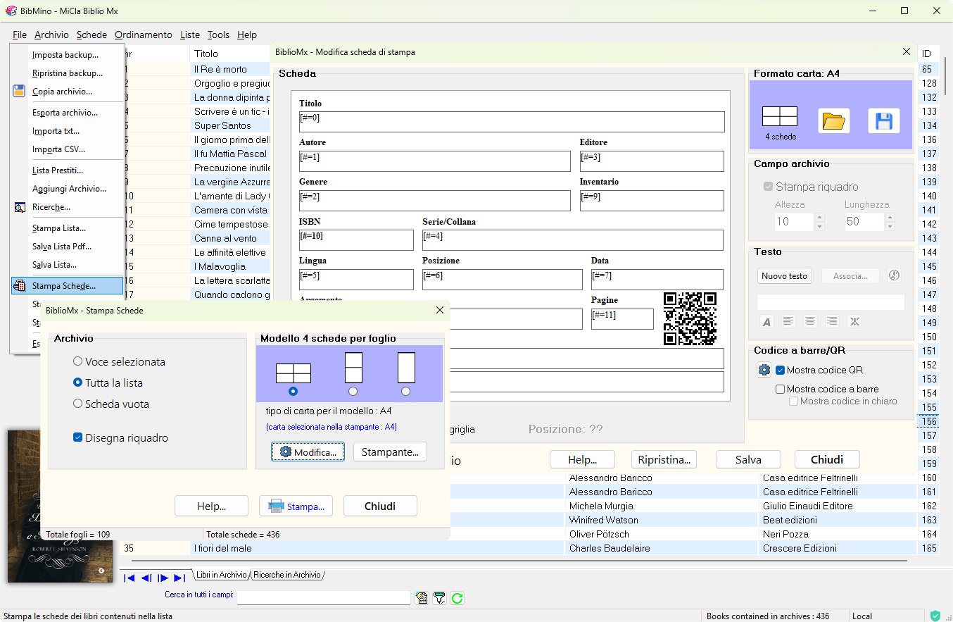Open a saved card layout with folder icon

tap(834, 120)
